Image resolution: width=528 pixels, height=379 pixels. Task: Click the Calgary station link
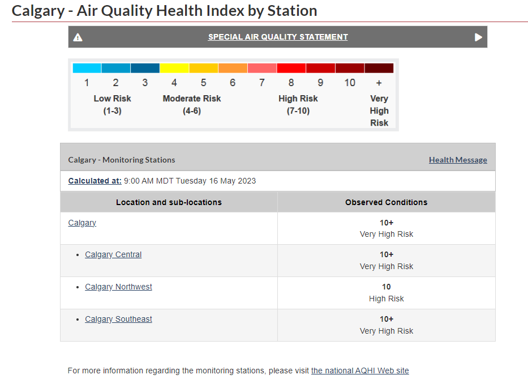point(81,222)
